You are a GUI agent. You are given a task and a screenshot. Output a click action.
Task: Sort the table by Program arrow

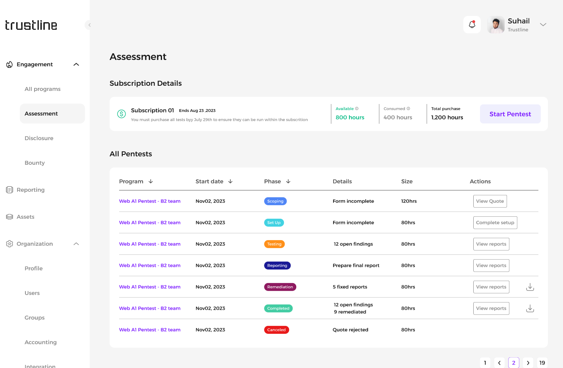pyautogui.click(x=151, y=181)
